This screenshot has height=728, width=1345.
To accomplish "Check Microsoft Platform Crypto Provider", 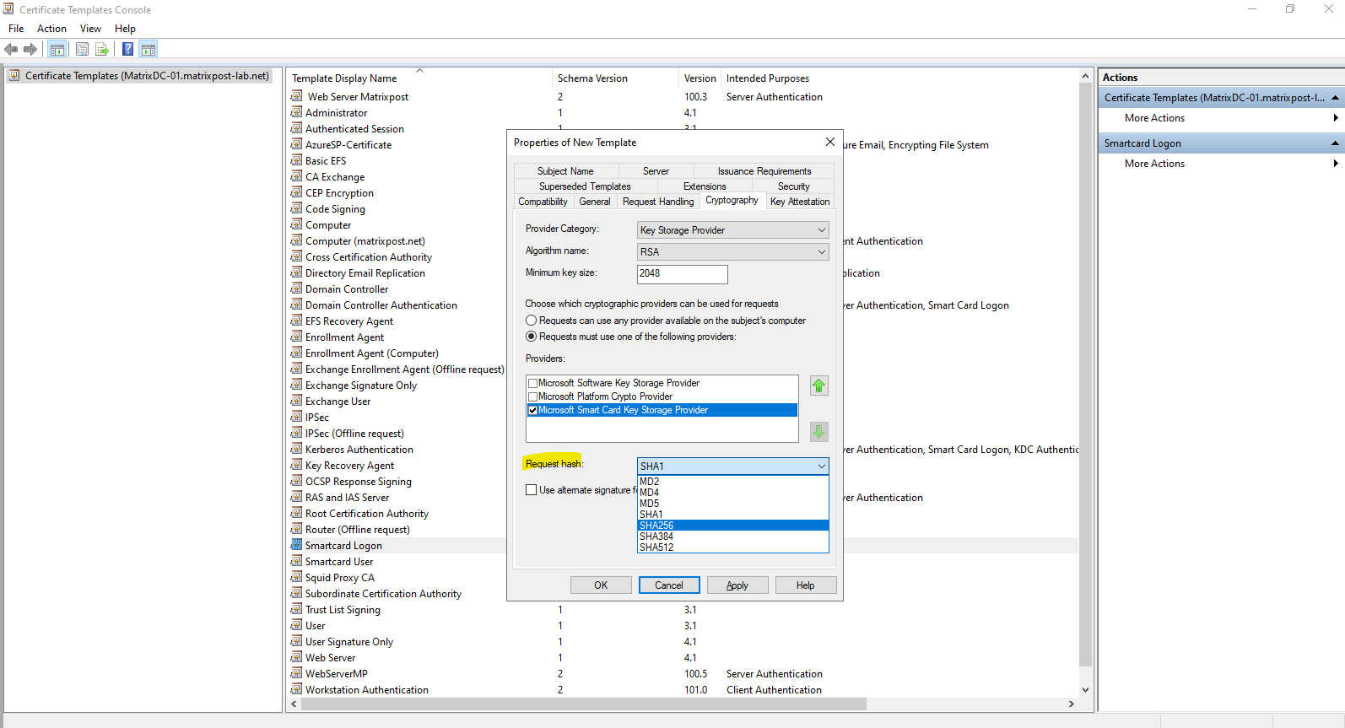I will [532, 396].
